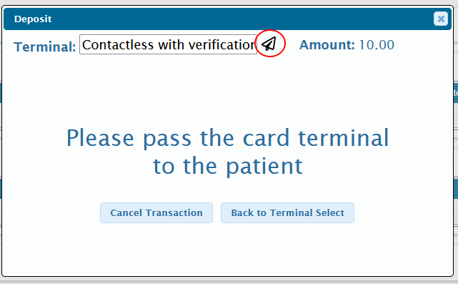458x284 pixels.
Task: Click the word 'verification' in the terminal field
Action: [222, 45]
